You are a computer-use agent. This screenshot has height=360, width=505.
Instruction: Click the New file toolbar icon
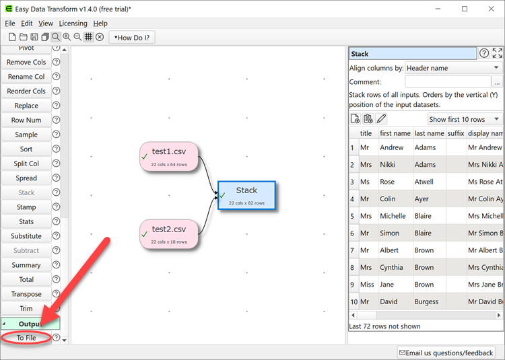click(11, 37)
